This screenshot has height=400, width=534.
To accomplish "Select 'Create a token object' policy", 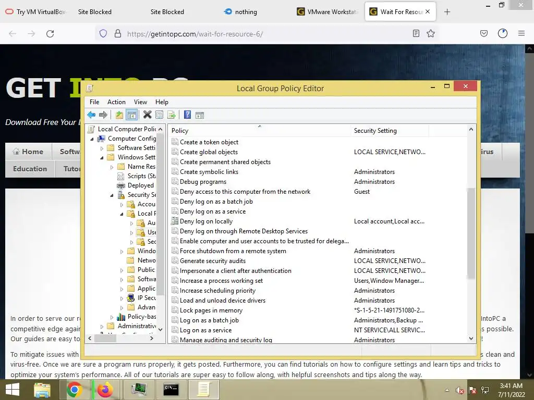I will click(x=209, y=142).
